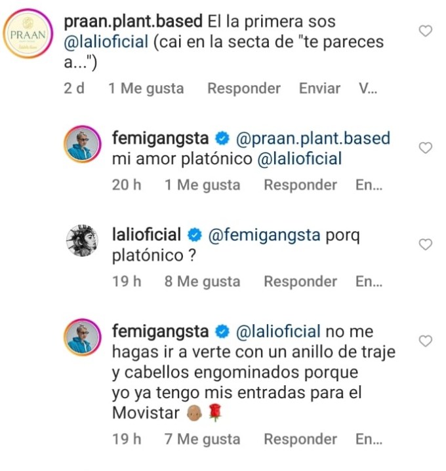Open femigangsta's avatar on first reply
Screen dimensions: 446x471
coord(81,144)
